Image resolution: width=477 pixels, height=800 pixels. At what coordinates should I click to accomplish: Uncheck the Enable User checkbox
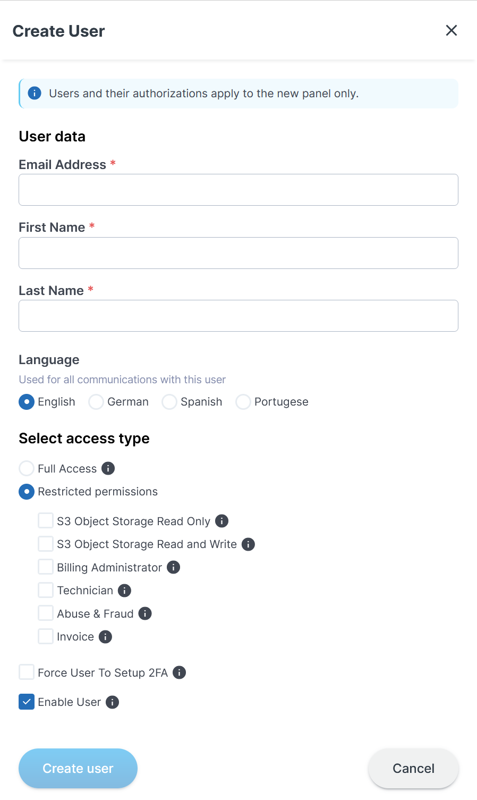(27, 702)
